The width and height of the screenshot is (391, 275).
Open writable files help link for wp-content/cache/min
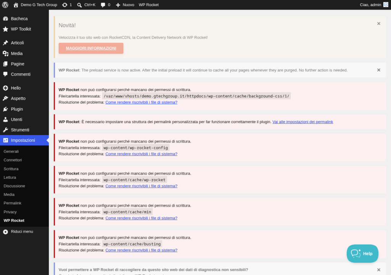click(x=141, y=218)
